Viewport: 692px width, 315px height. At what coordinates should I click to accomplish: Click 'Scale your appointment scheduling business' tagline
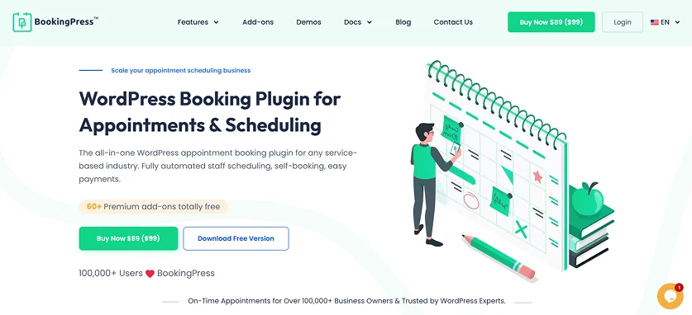point(180,70)
